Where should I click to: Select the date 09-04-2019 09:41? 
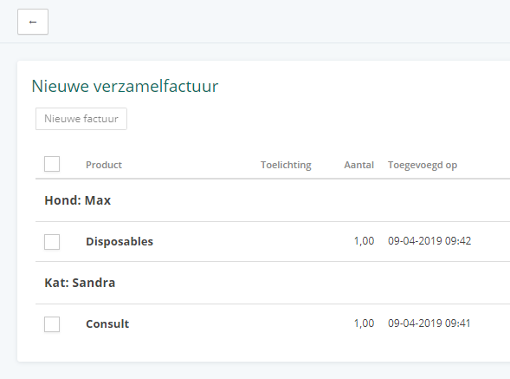tap(429, 323)
